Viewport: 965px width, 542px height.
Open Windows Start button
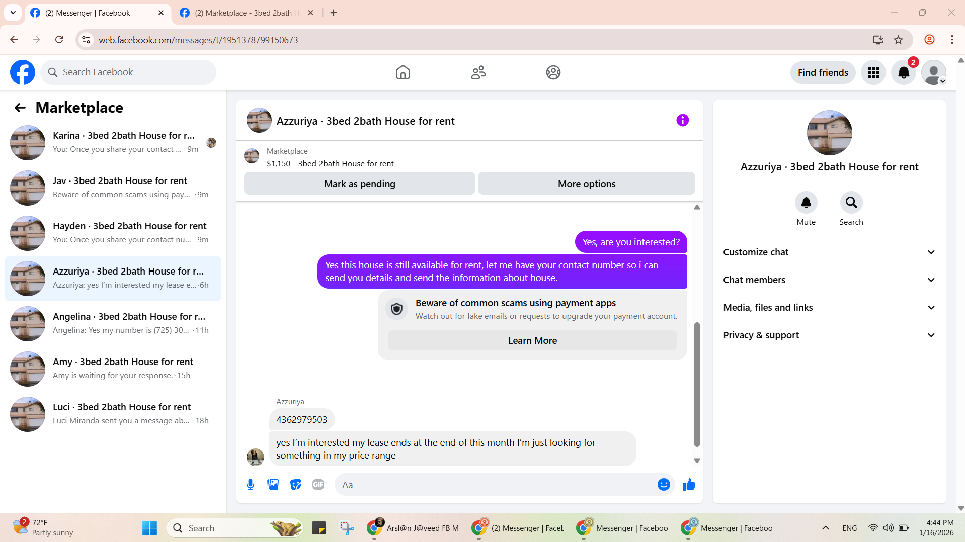[149, 528]
